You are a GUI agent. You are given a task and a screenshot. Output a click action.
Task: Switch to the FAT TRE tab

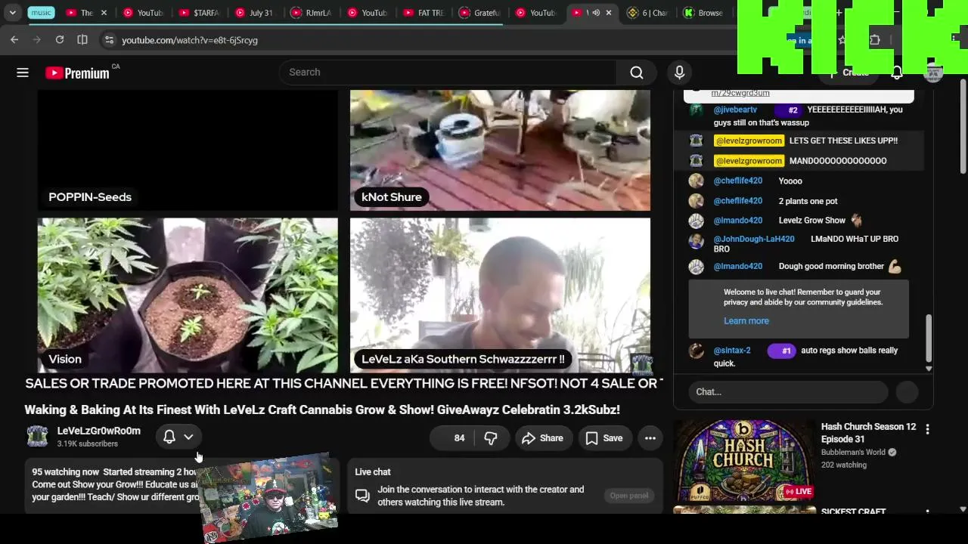tap(423, 13)
